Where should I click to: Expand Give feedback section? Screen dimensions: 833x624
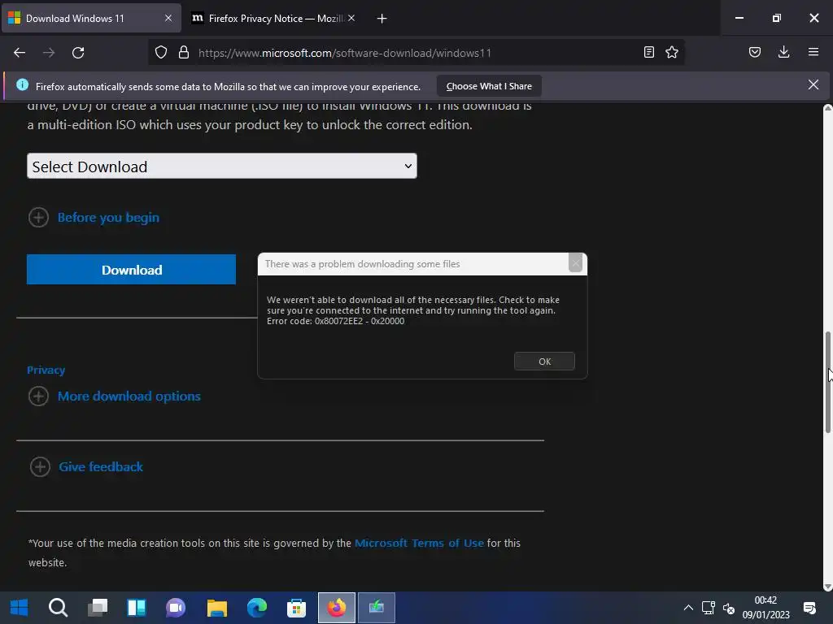point(86,467)
